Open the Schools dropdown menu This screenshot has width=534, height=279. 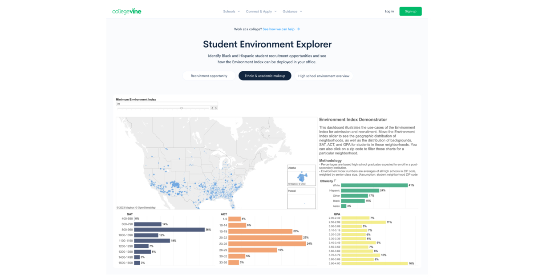click(231, 11)
